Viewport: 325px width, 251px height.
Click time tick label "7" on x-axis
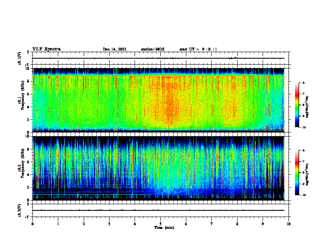212,224
